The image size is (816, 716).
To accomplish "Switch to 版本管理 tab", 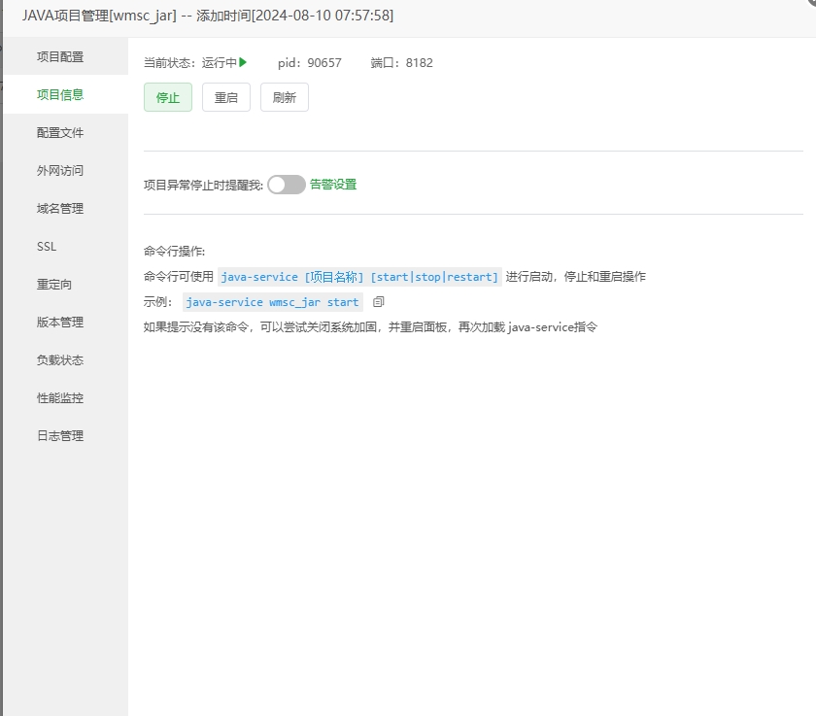I will pyautogui.click(x=66, y=323).
